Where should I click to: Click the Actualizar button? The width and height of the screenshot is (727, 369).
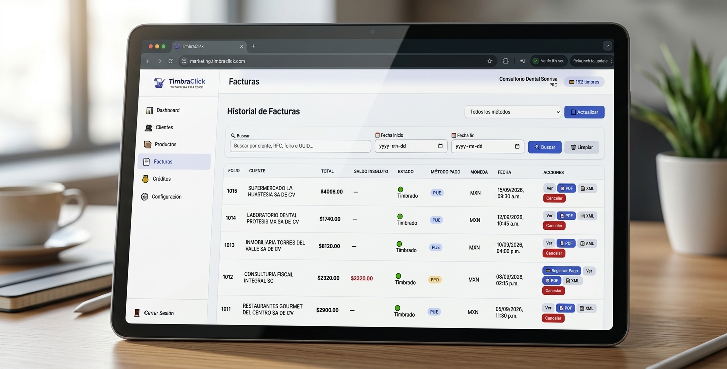(x=584, y=112)
